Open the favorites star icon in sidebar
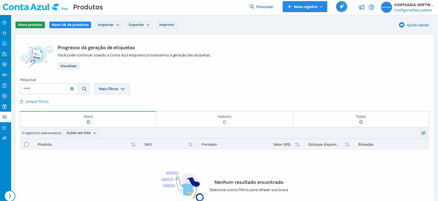The height and width of the screenshot is (201, 438). tap(4, 33)
